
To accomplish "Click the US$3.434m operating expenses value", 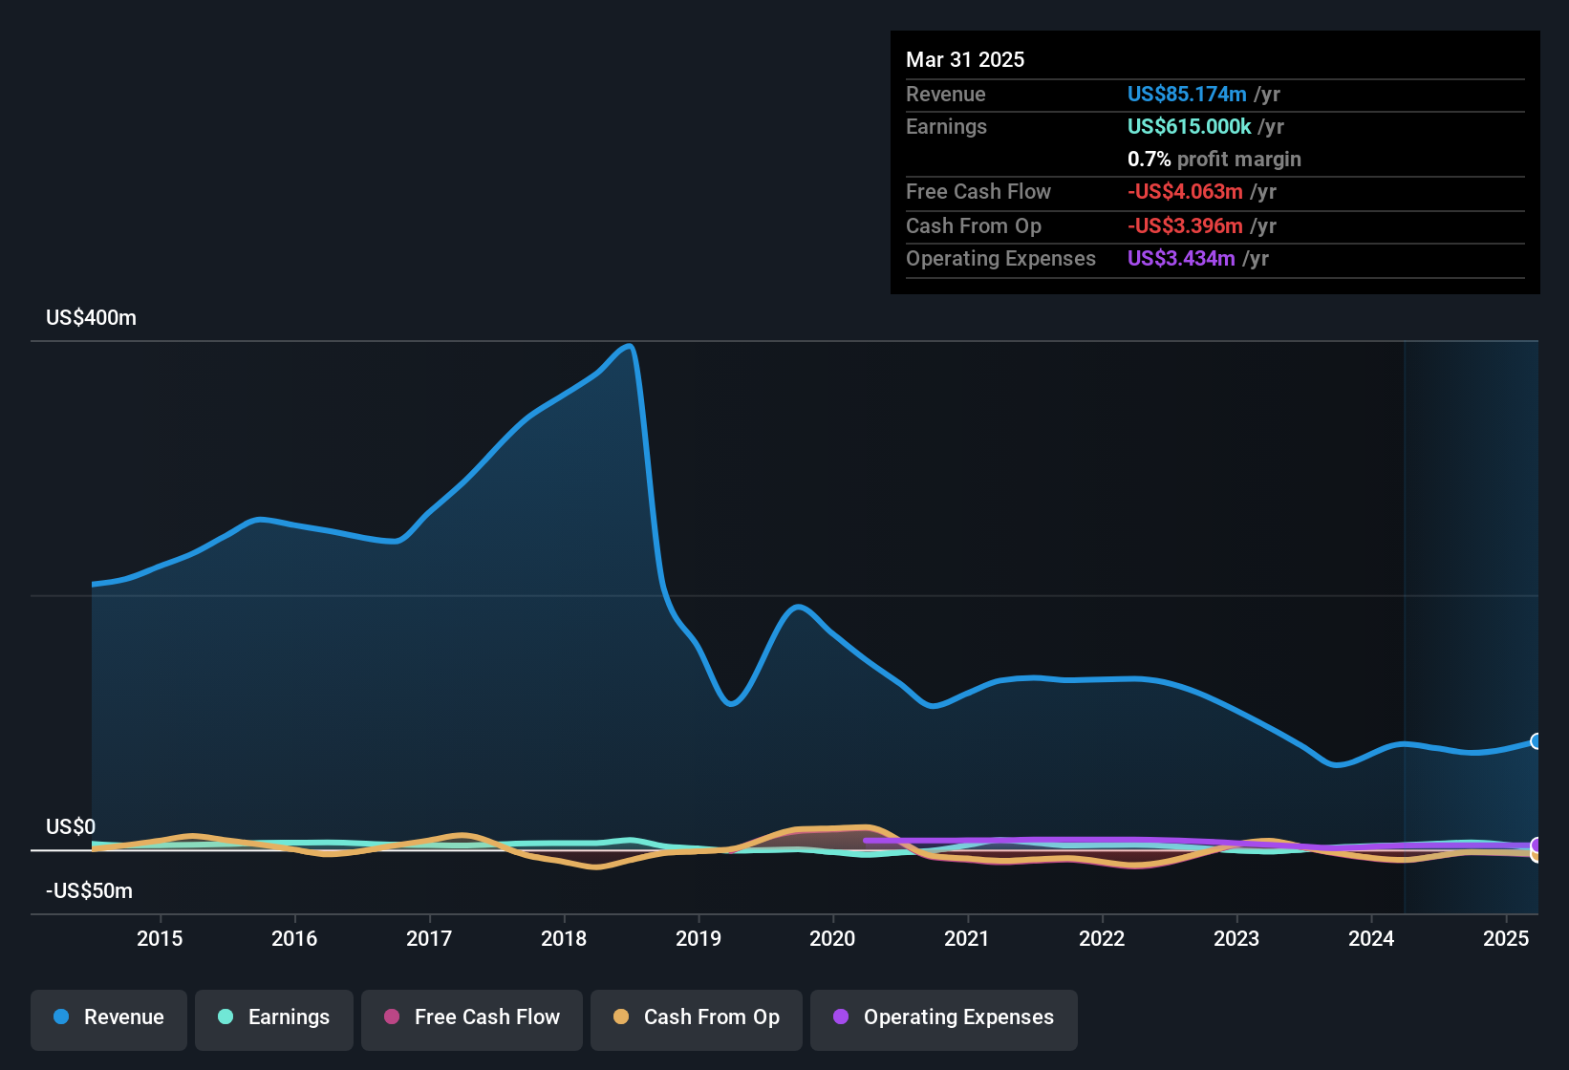I will tap(1181, 258).
